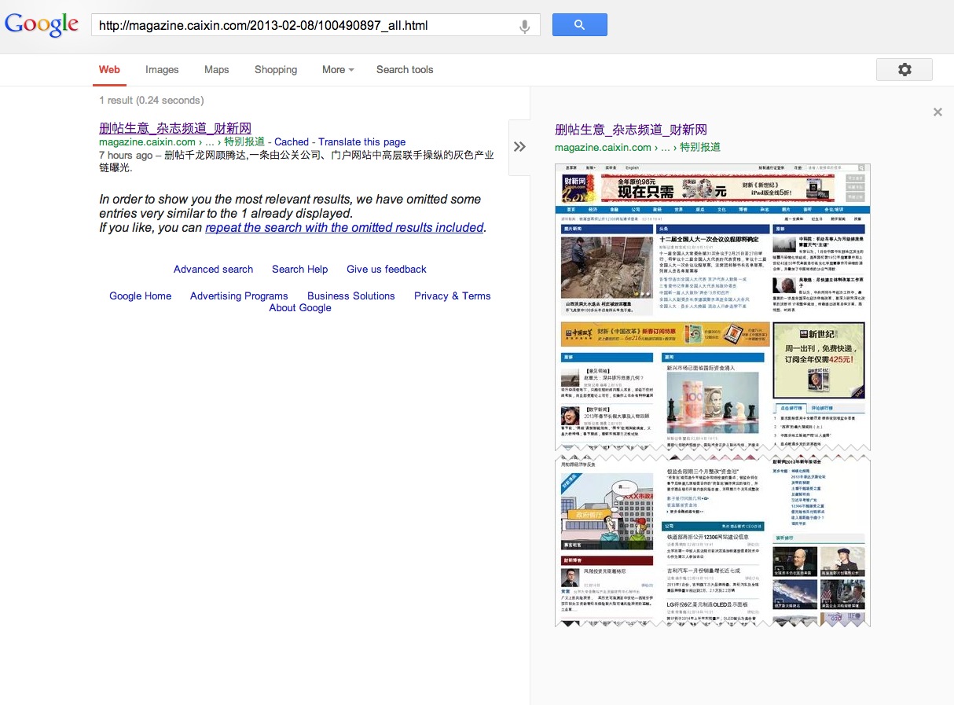Click the Google logo
Viewport: 954px width, 705px height.
coord(42,24)
